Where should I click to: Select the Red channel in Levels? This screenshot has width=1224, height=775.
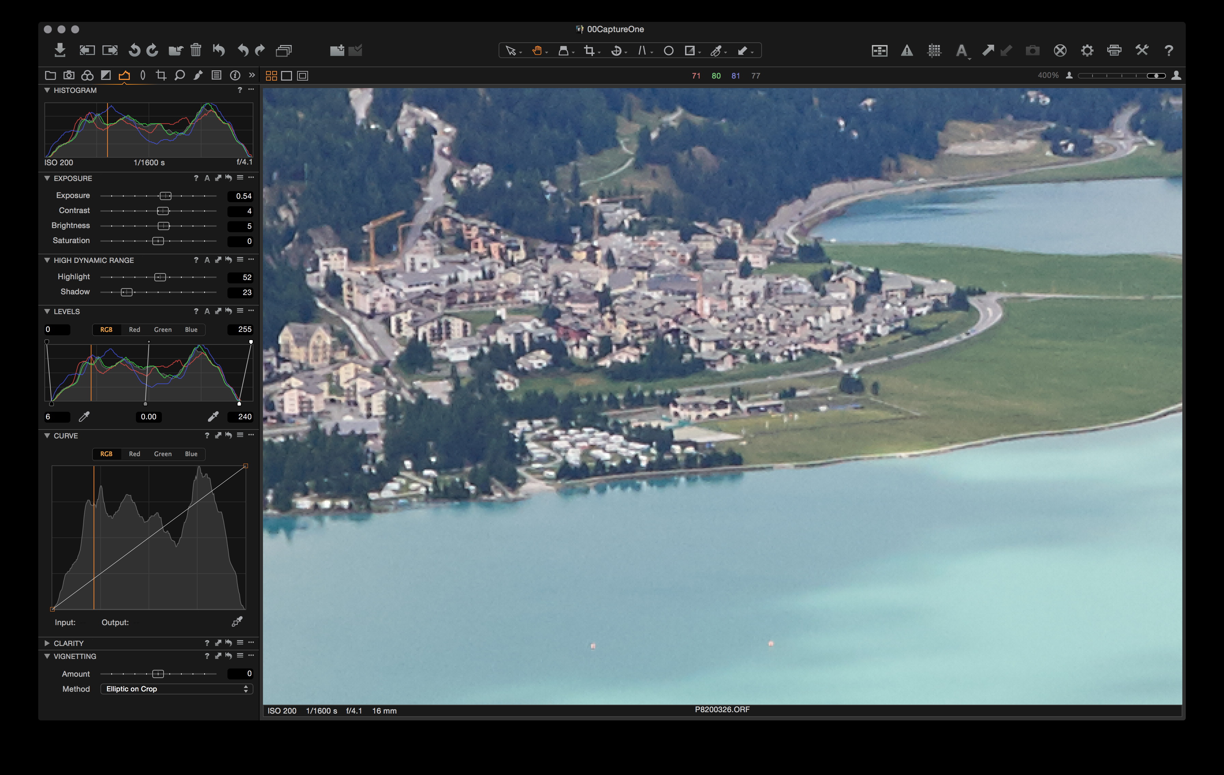point(134,329)
